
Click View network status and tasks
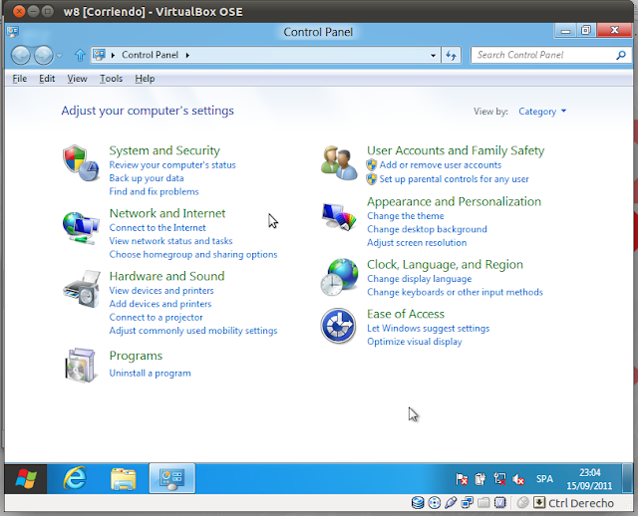170,241
